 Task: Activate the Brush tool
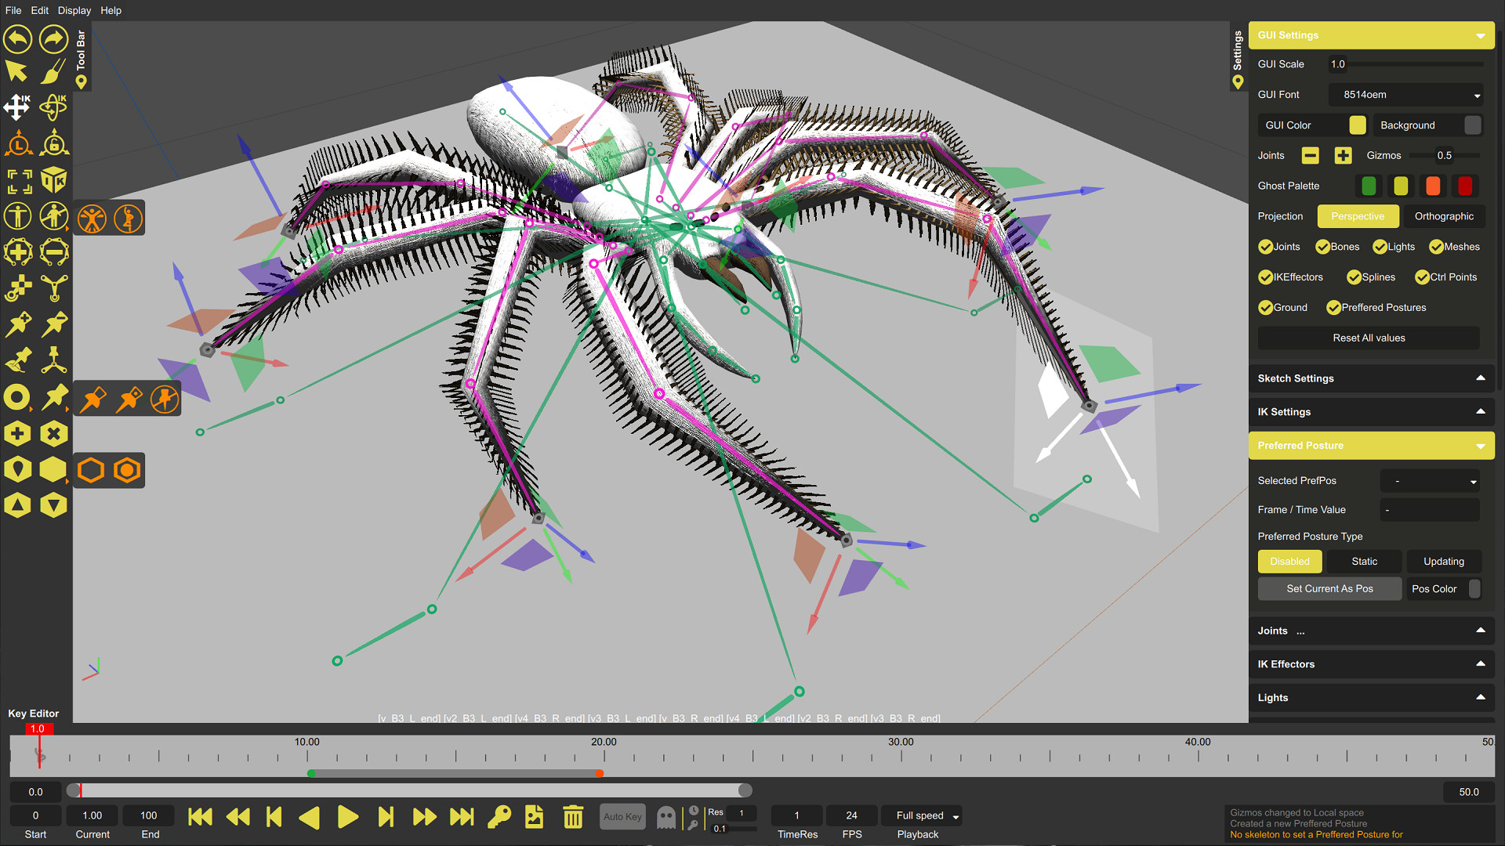(x=53, y=71)
